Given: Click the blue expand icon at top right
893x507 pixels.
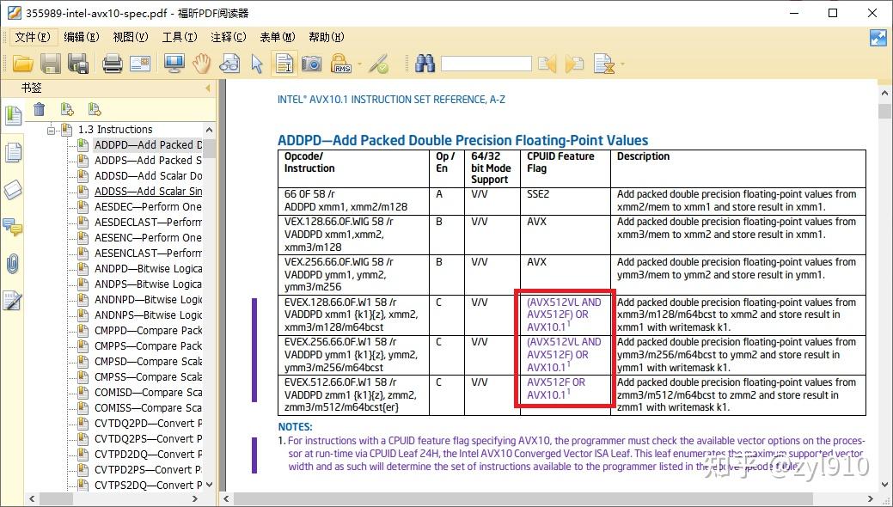Looking at the screenshot, I should [x=878, y=38].
